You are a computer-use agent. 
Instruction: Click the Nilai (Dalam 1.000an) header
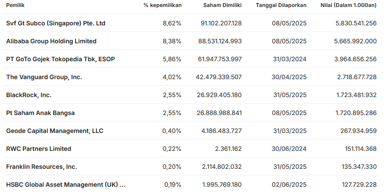349,5
